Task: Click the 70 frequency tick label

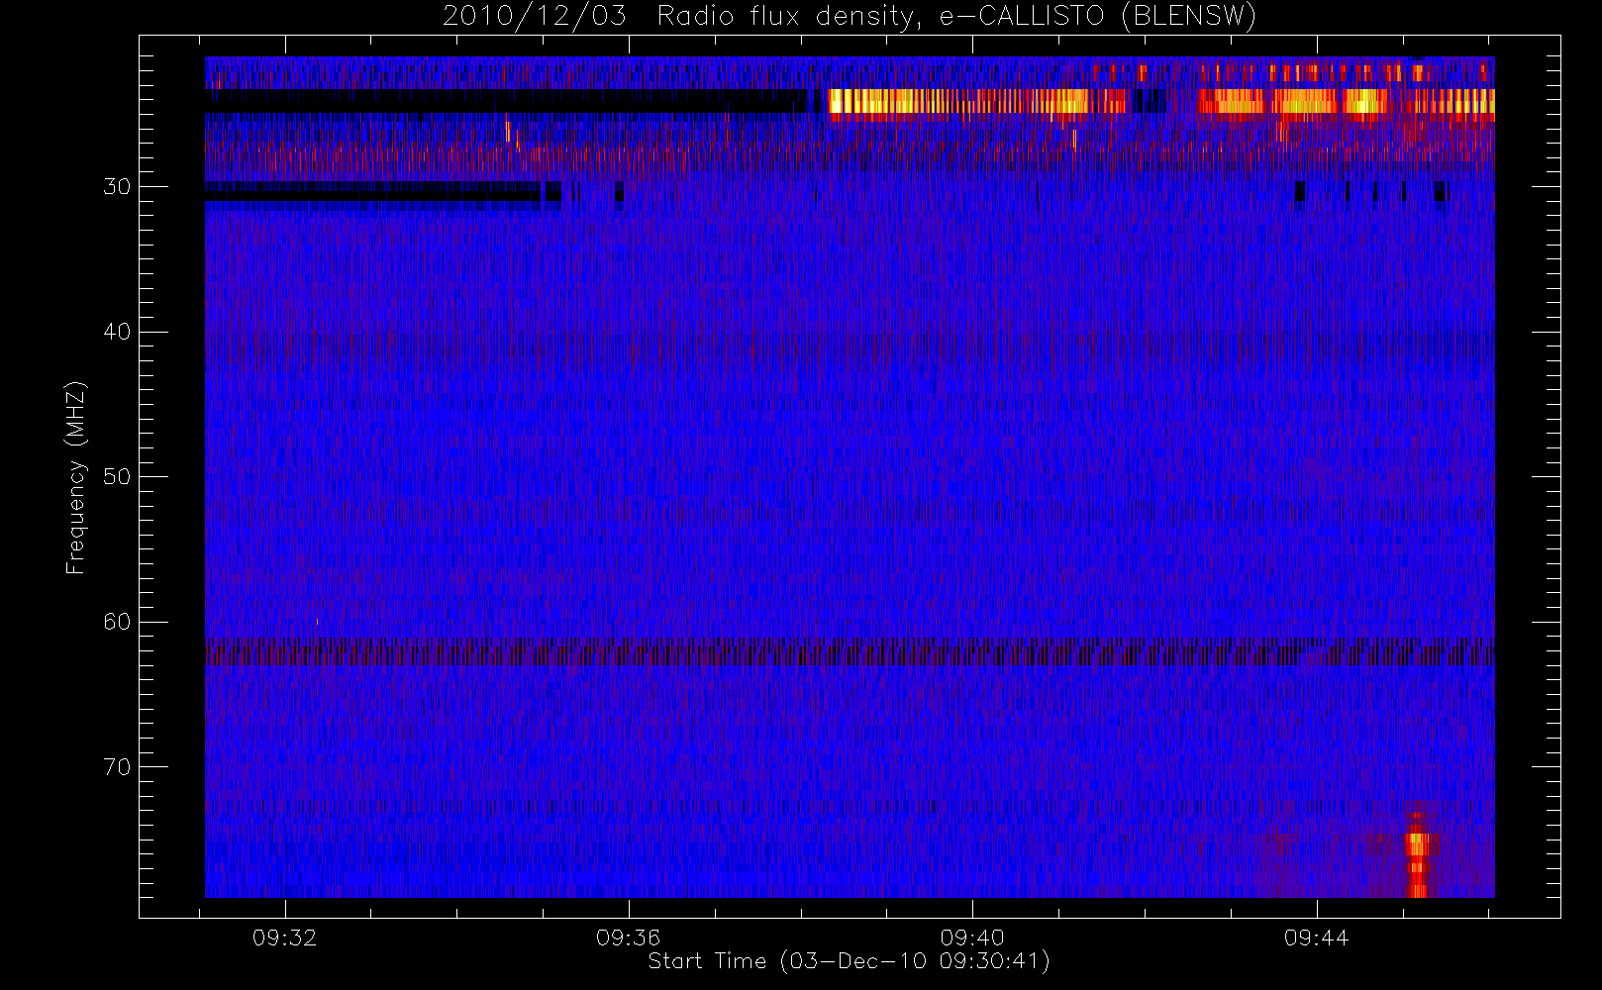Action: [x=117, y=767]
